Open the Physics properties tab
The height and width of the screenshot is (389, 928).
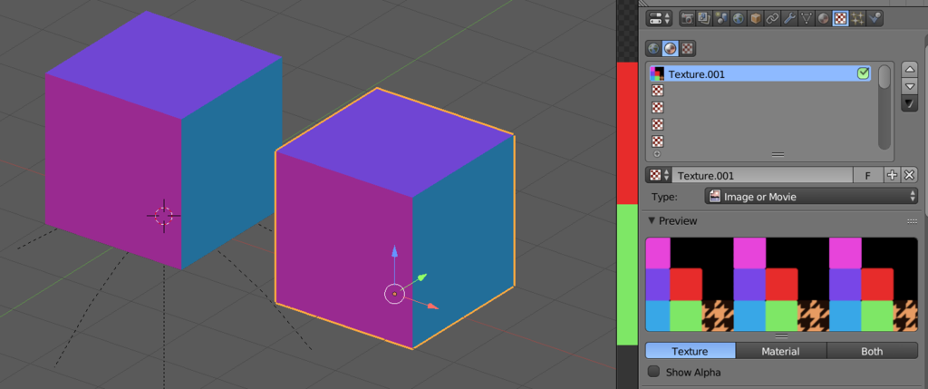pos(875,18)
